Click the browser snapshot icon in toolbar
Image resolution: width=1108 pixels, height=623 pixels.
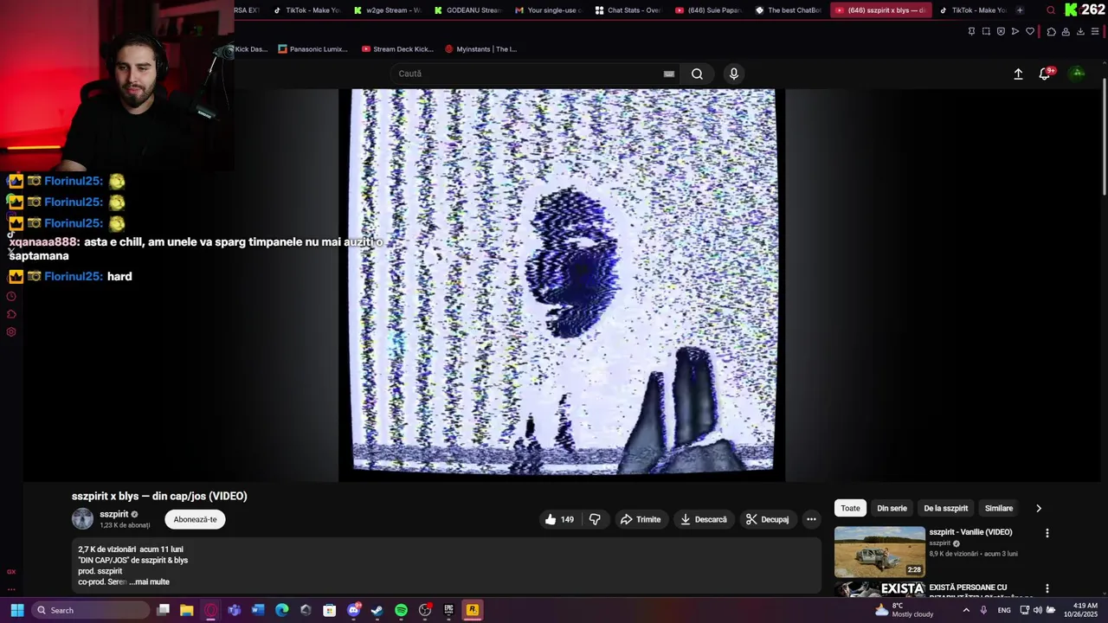pos(986,32)
